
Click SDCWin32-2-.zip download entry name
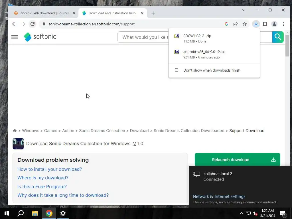[197, 36]
